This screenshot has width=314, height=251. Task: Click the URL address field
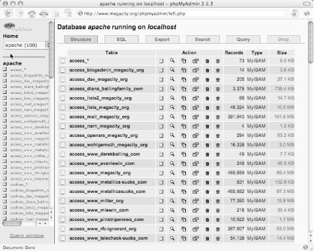point(181,14)
